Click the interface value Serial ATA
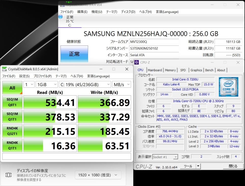Image resolution: width=245 pixels, height=186 pixels. [154, 55]
